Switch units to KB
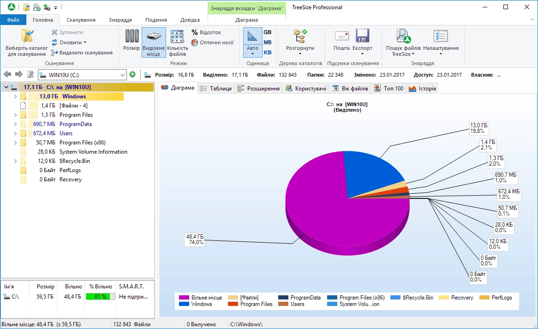 268,53
